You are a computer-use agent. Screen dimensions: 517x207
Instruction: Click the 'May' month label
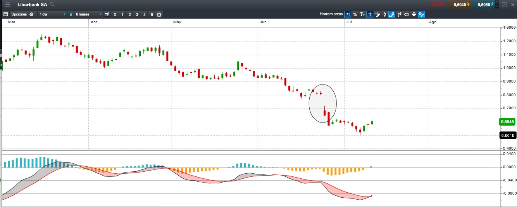point(177,22)
